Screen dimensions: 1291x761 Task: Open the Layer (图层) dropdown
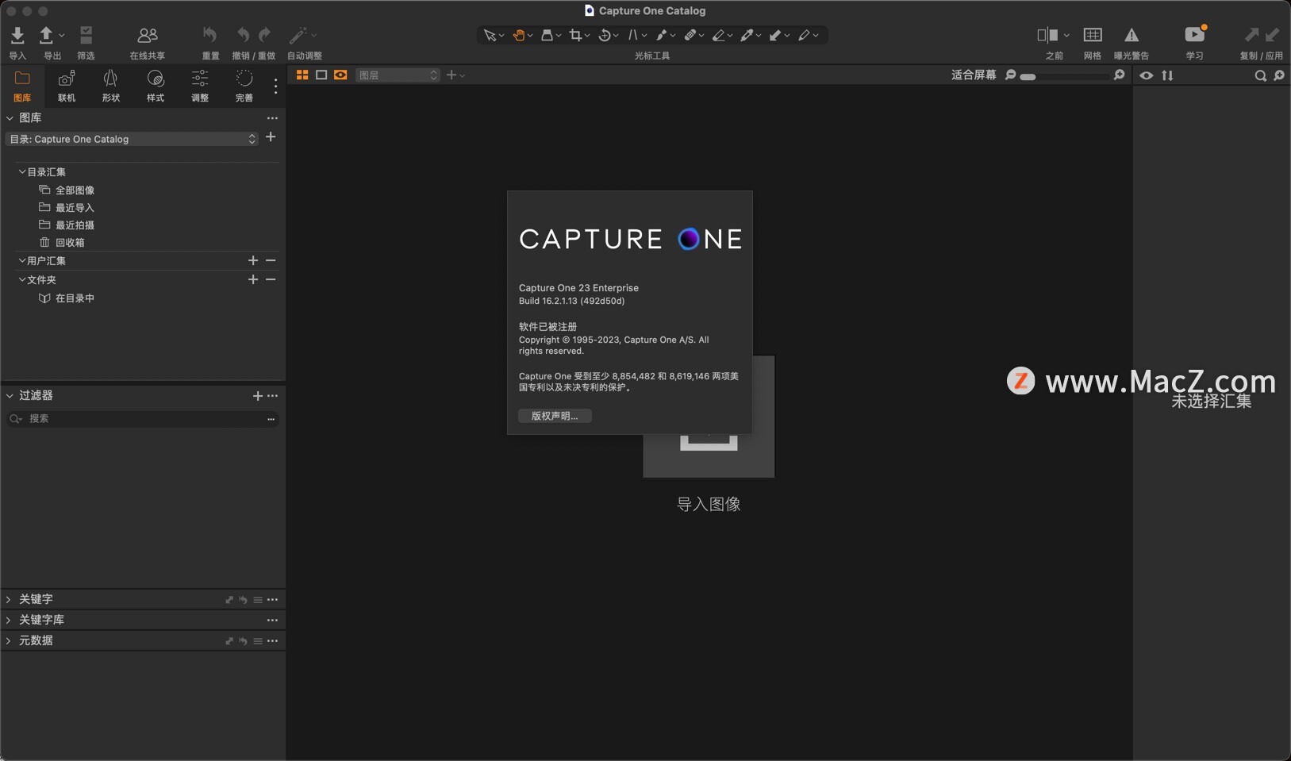[398, 75]
